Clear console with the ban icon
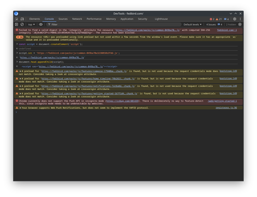This screenshot has height=197, width=257. click(22, 25)
